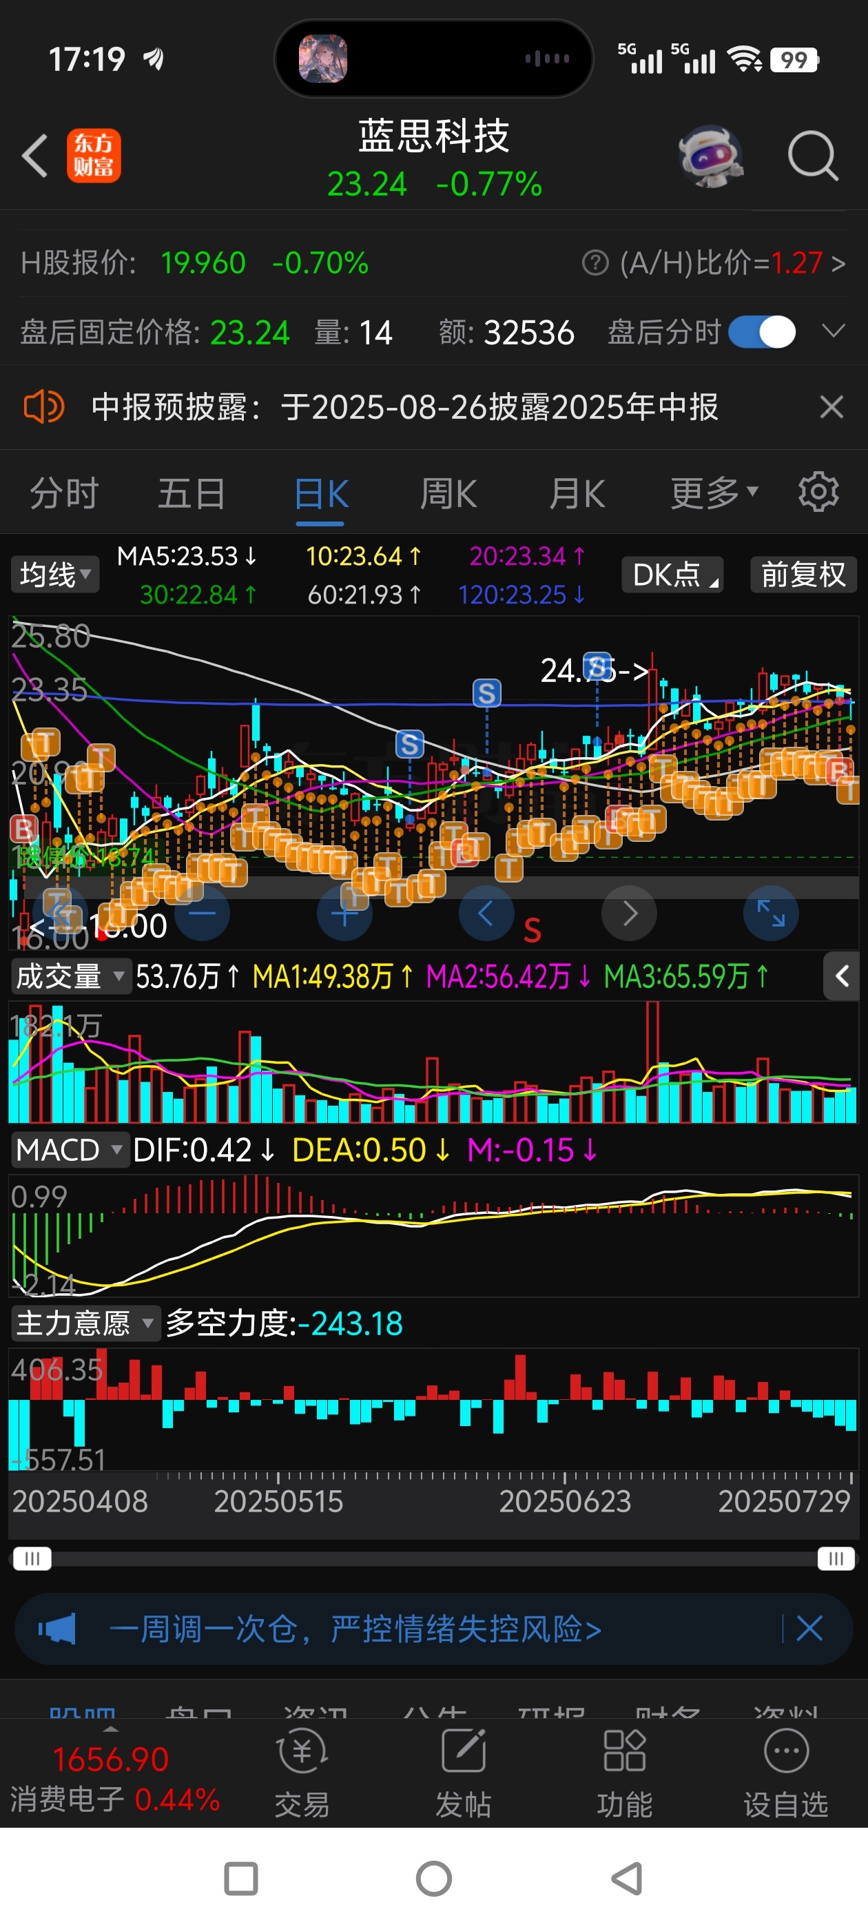Open 发帖 post icon
Image resolution: width=868 pixels, height=1929 pixels.
coord(464,1773)
